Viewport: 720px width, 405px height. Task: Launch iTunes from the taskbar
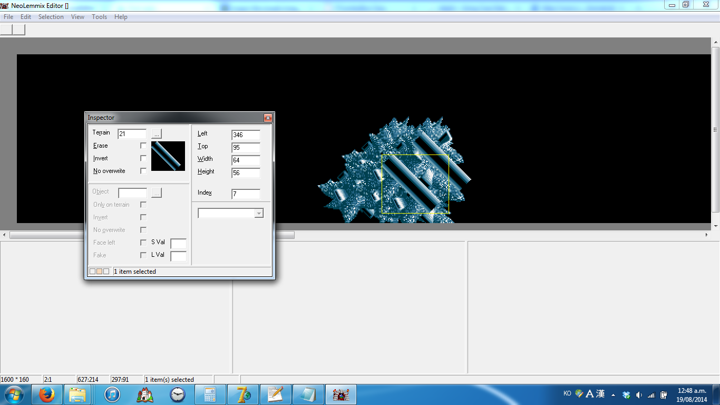coord(112,394)
